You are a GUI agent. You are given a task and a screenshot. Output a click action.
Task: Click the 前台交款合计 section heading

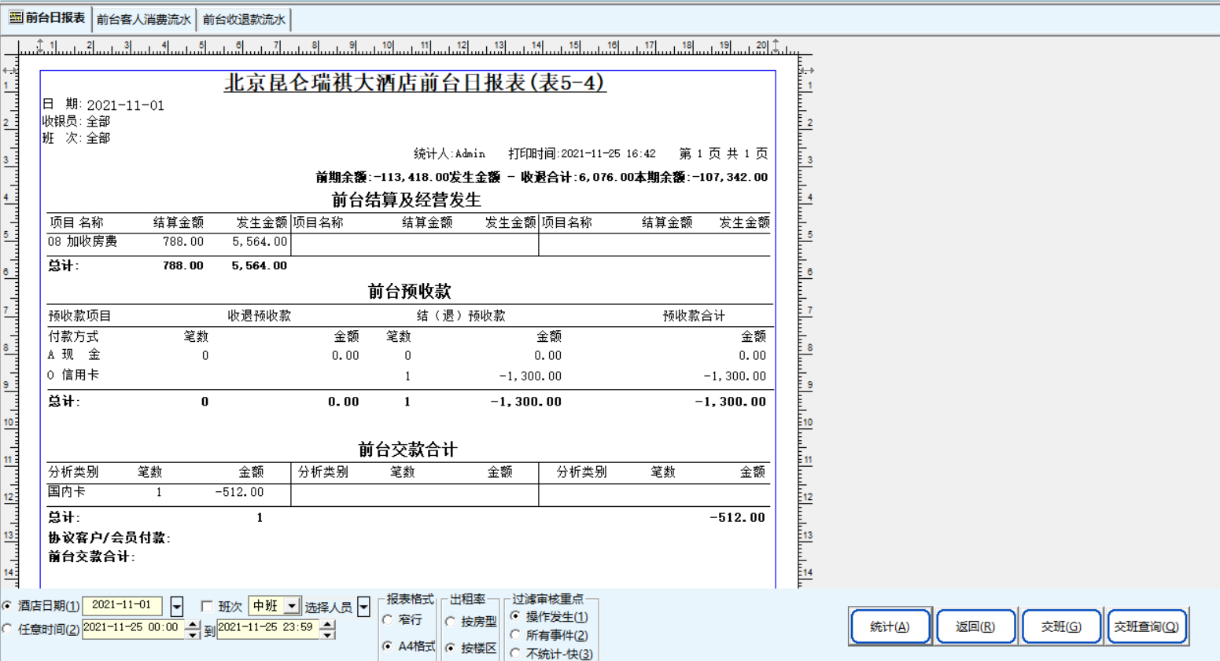407,450
